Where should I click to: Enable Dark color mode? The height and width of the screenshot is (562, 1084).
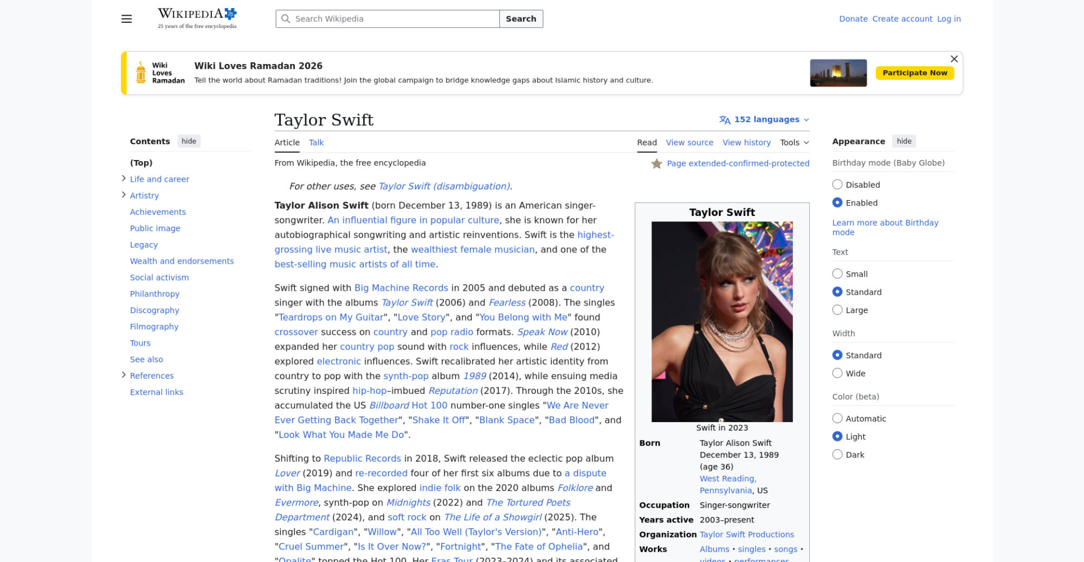(837, 455)
